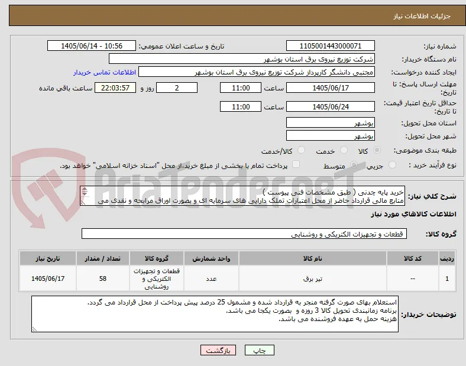Click the ردیف column header
The image size is (466, 366).
click(447, 258)
